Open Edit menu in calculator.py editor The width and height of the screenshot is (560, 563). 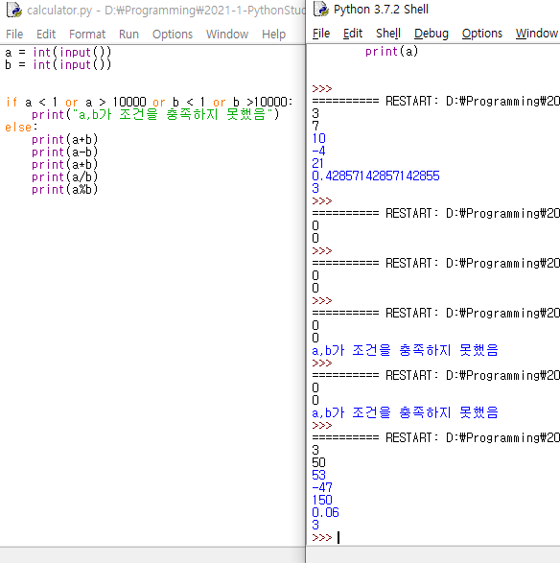[x=46, y=35]
